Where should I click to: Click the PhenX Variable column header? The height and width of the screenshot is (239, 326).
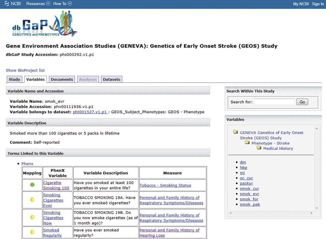click(x=58, y=173)
